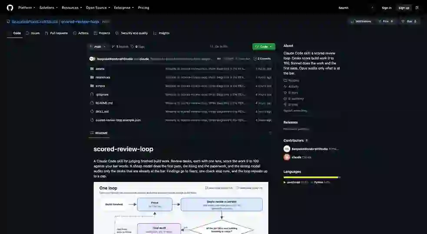
Task: Open the Pricing page
Action: pos(143,8)
